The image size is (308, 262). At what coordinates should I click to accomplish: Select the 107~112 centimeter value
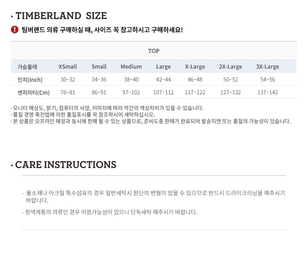(164, 92)
